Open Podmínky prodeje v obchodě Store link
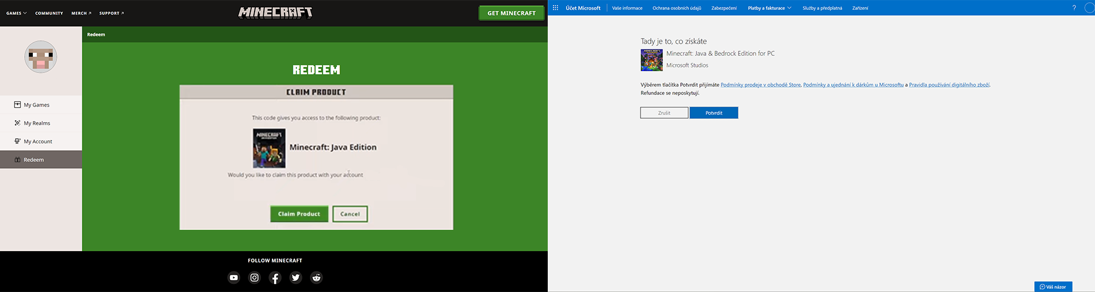This screenshot has width=1095, height=292. coord(760,85)
